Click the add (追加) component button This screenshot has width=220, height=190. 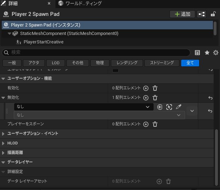[x=182, y=14]
